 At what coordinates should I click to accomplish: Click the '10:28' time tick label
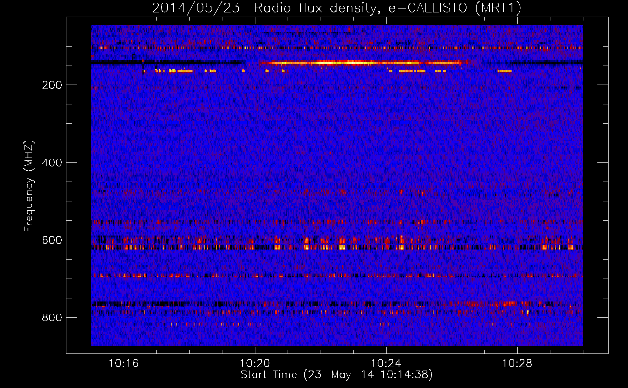click(517, 364)
